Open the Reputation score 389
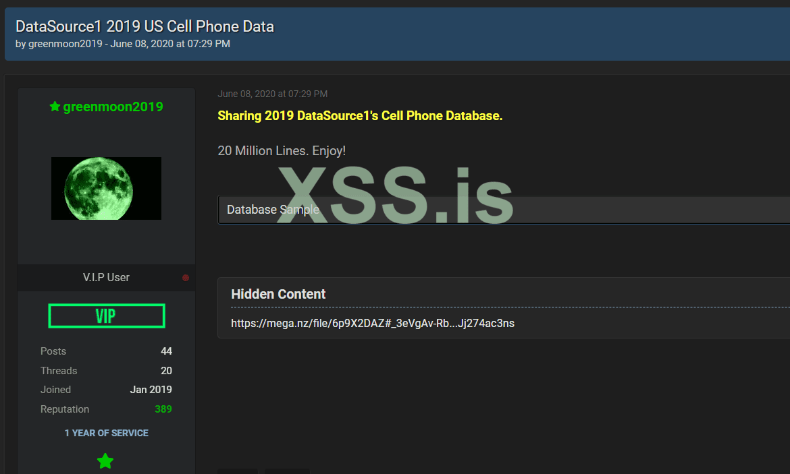This screenshot has height=474, width=790. click(163, 409)
